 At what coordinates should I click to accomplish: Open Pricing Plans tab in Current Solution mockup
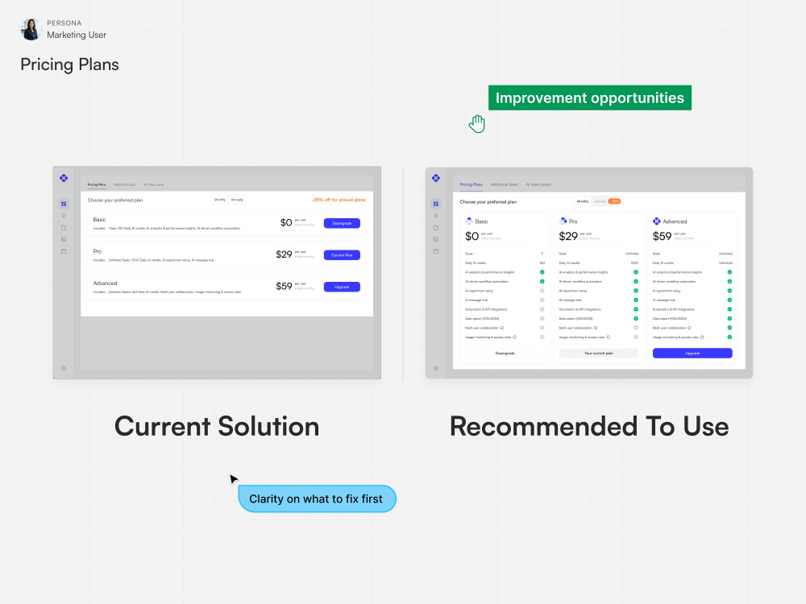[x=97, y=184]
